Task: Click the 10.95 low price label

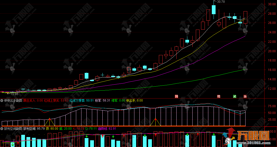Action: pos(14,94)
